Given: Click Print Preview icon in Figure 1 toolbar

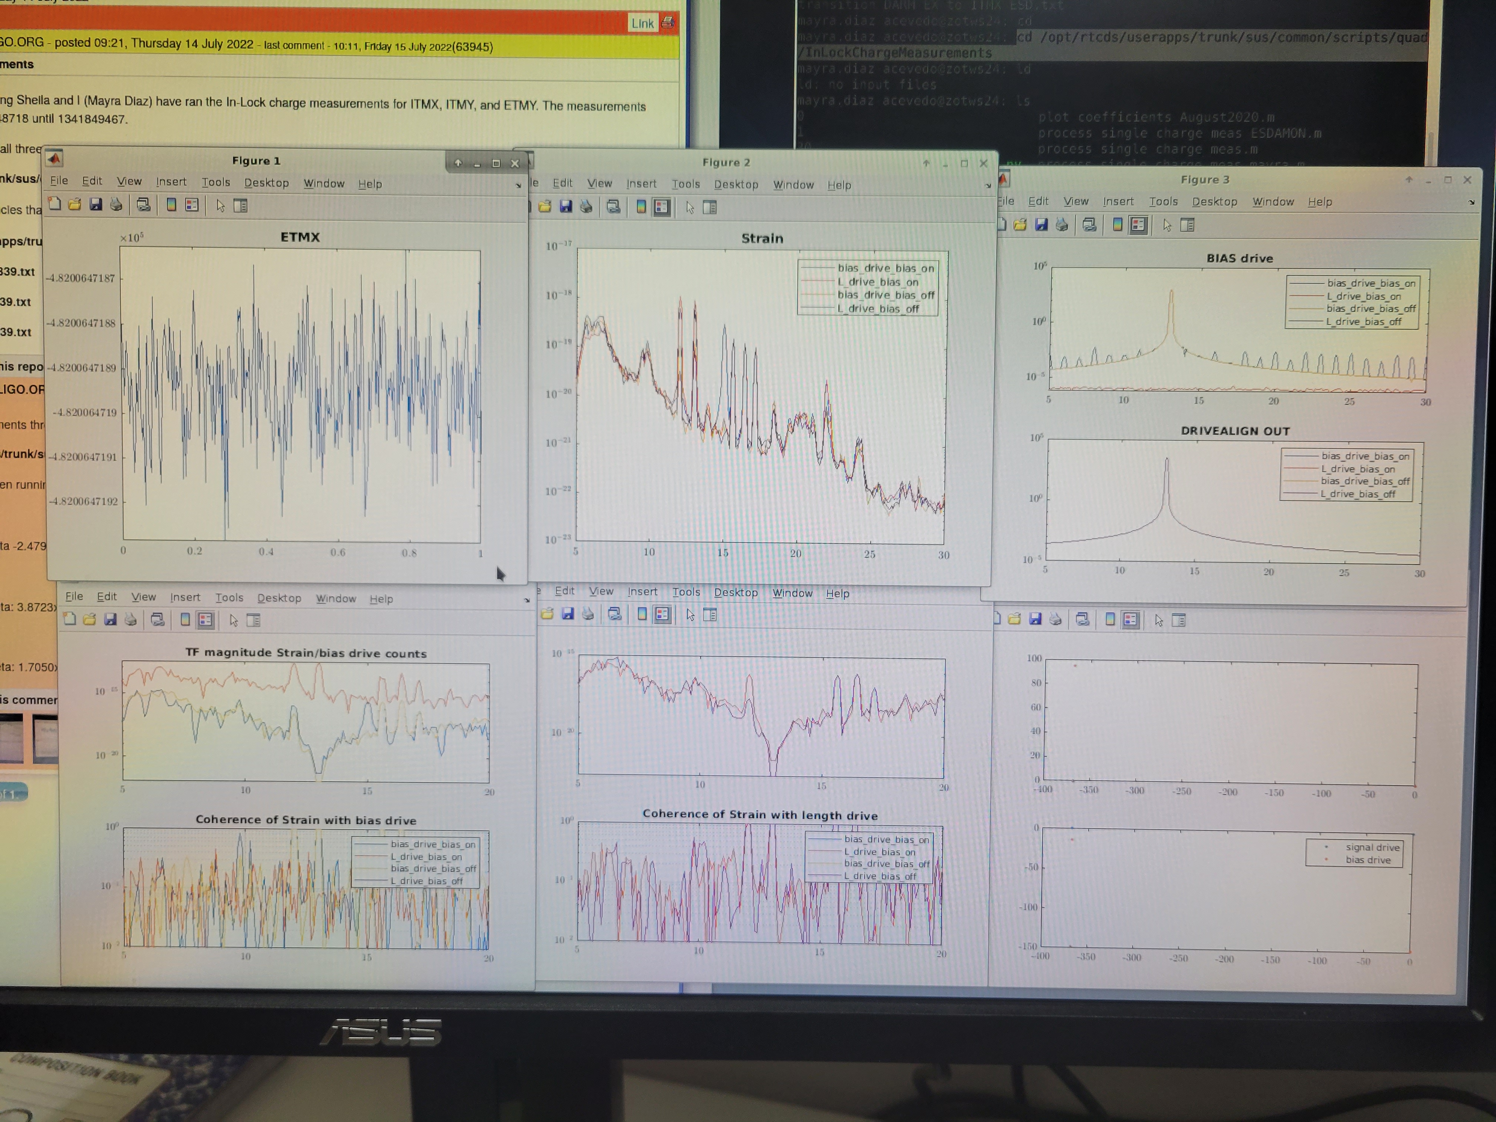Looking at the screenshot, I should pos(143,205).
